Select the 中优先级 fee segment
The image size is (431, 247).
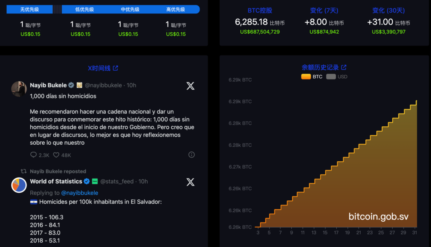pyautogui.click(x=130, y=9)
